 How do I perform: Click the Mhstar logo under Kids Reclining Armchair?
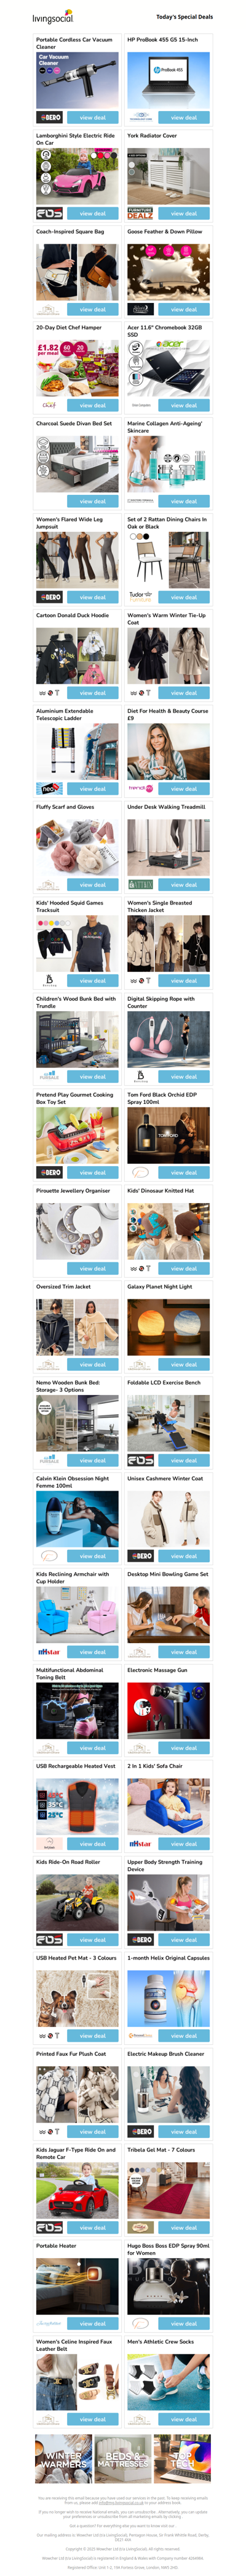pos(50,1652)
